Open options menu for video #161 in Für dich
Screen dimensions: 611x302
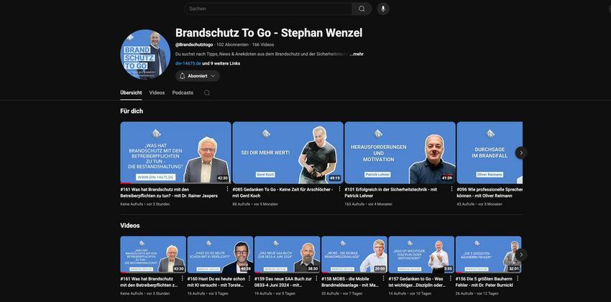pos(227,189)
